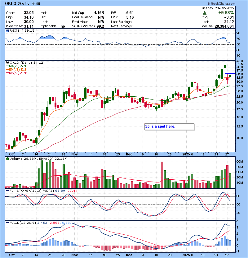Click the Low value '30.00'

click(29, 22)
